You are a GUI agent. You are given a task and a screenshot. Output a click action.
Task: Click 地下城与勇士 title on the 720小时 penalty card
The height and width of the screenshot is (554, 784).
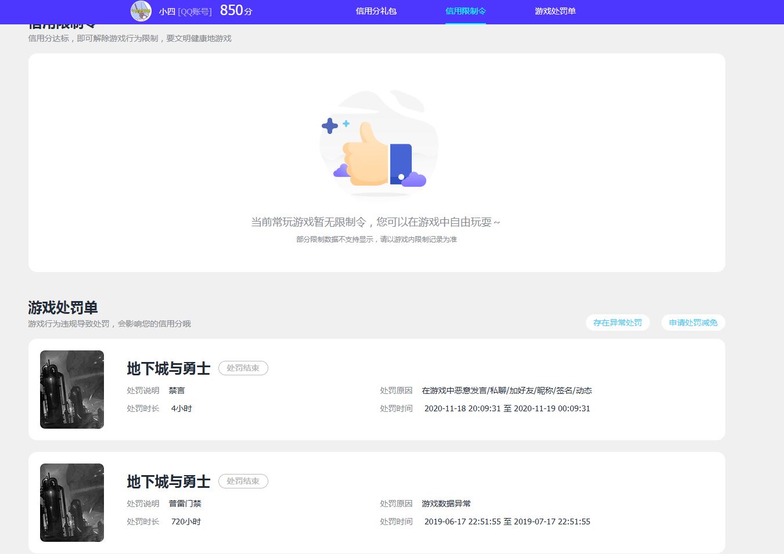coord(168,481)
